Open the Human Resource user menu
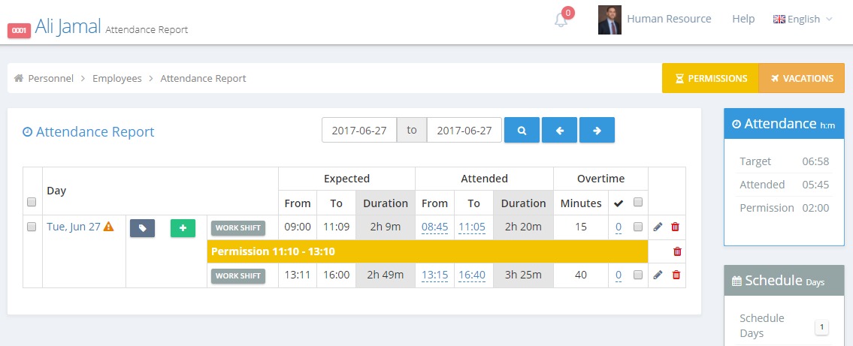This screenshot has width=853, height=346. (x=669, y=19)
